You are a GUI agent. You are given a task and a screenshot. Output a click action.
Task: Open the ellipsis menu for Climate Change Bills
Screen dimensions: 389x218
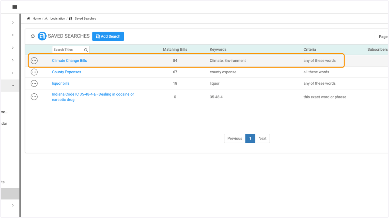click(34, 61)
